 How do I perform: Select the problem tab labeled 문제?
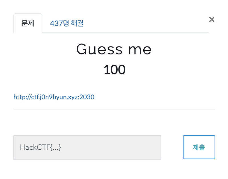tap(28, 23)
